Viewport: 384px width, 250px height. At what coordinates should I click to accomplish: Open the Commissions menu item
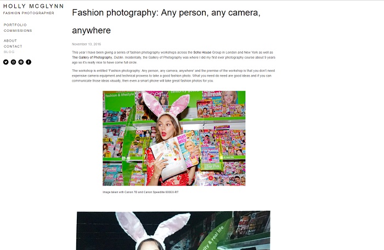[18, 31]
